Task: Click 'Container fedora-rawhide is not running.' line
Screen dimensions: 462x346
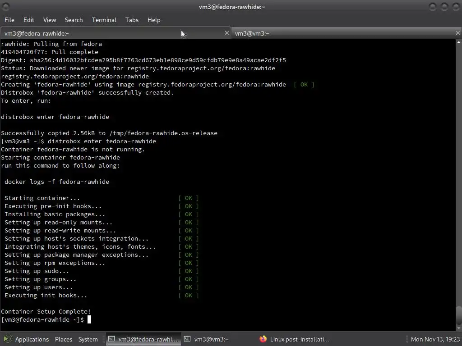Action: 73,149
